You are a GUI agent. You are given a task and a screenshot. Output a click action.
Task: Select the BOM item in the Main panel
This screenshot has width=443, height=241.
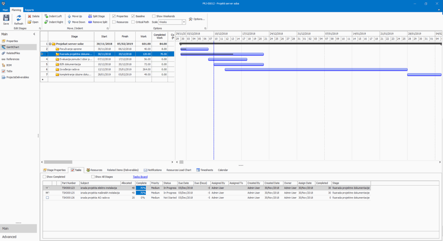pos(10,65)
